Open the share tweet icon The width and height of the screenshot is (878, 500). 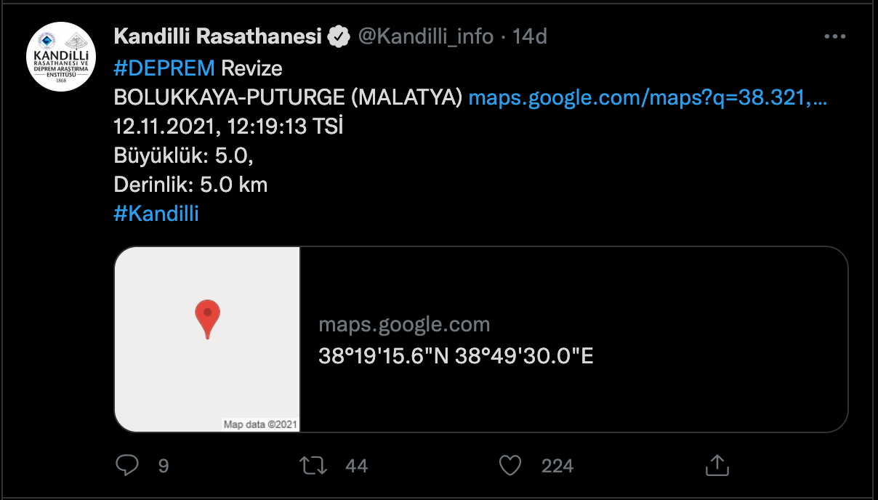coord(717,465)
